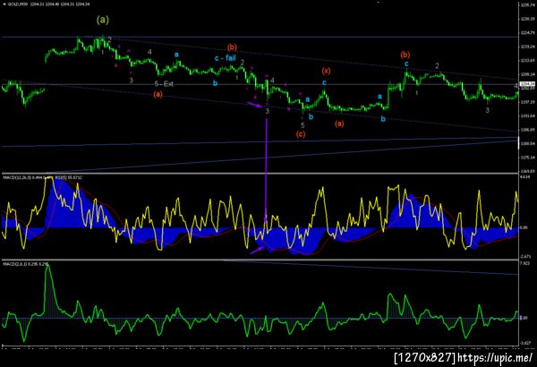
Task: Select the cyan c label beneath (x)
Action: (324, 82)
